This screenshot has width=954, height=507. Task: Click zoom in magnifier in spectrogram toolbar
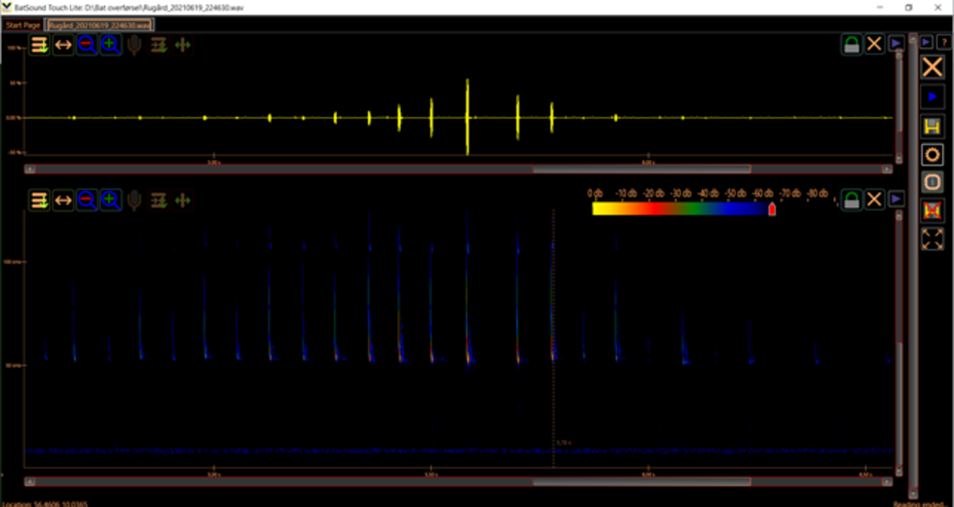pyautogui.click(x=110, y=200)
